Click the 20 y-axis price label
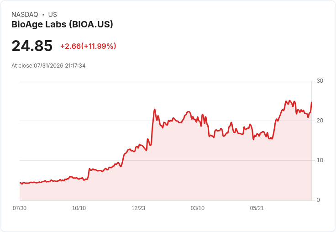 point(320,121)
